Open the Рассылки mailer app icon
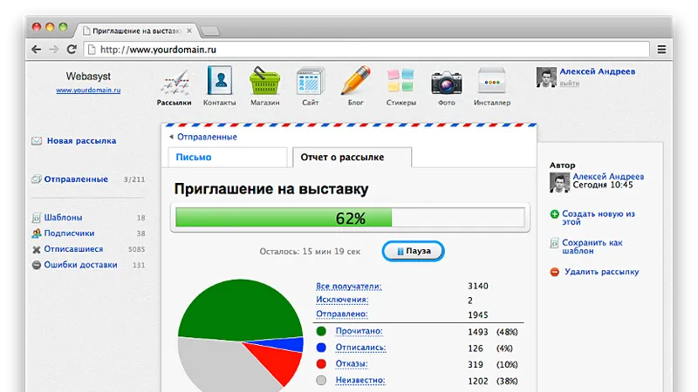Viewport: 698px width, 392px height. point(174,83)
